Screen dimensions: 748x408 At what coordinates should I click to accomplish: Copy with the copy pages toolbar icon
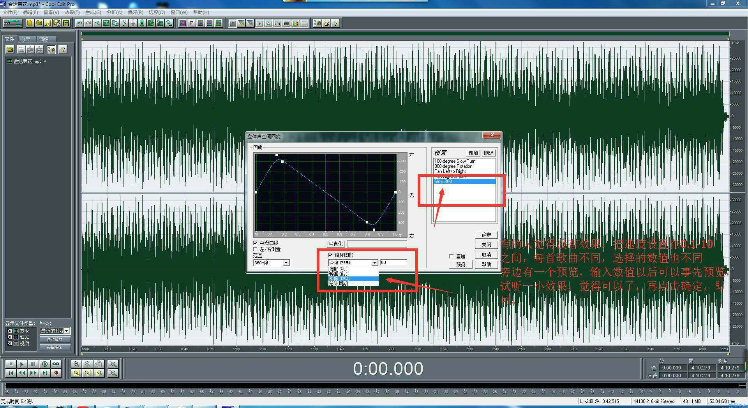pos(115,23)
